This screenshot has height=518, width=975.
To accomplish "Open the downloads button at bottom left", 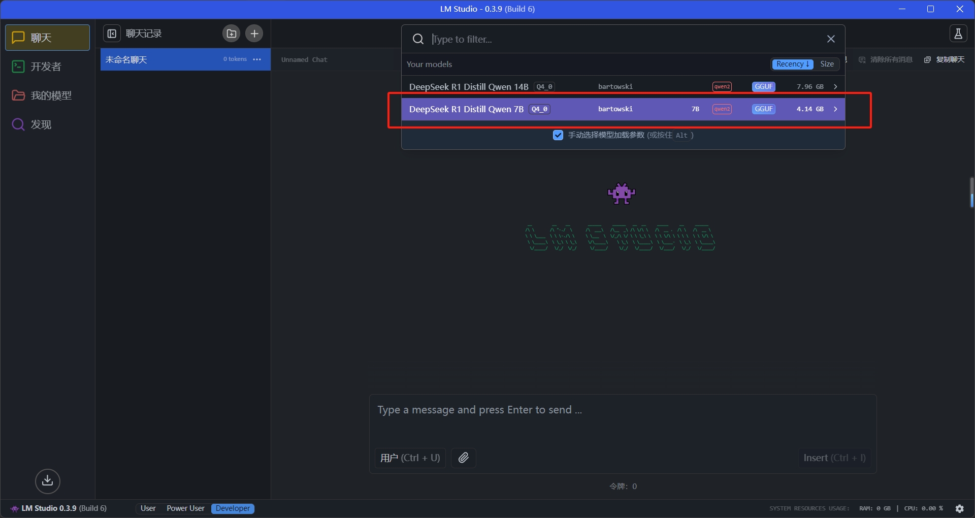I will point(48,481).
